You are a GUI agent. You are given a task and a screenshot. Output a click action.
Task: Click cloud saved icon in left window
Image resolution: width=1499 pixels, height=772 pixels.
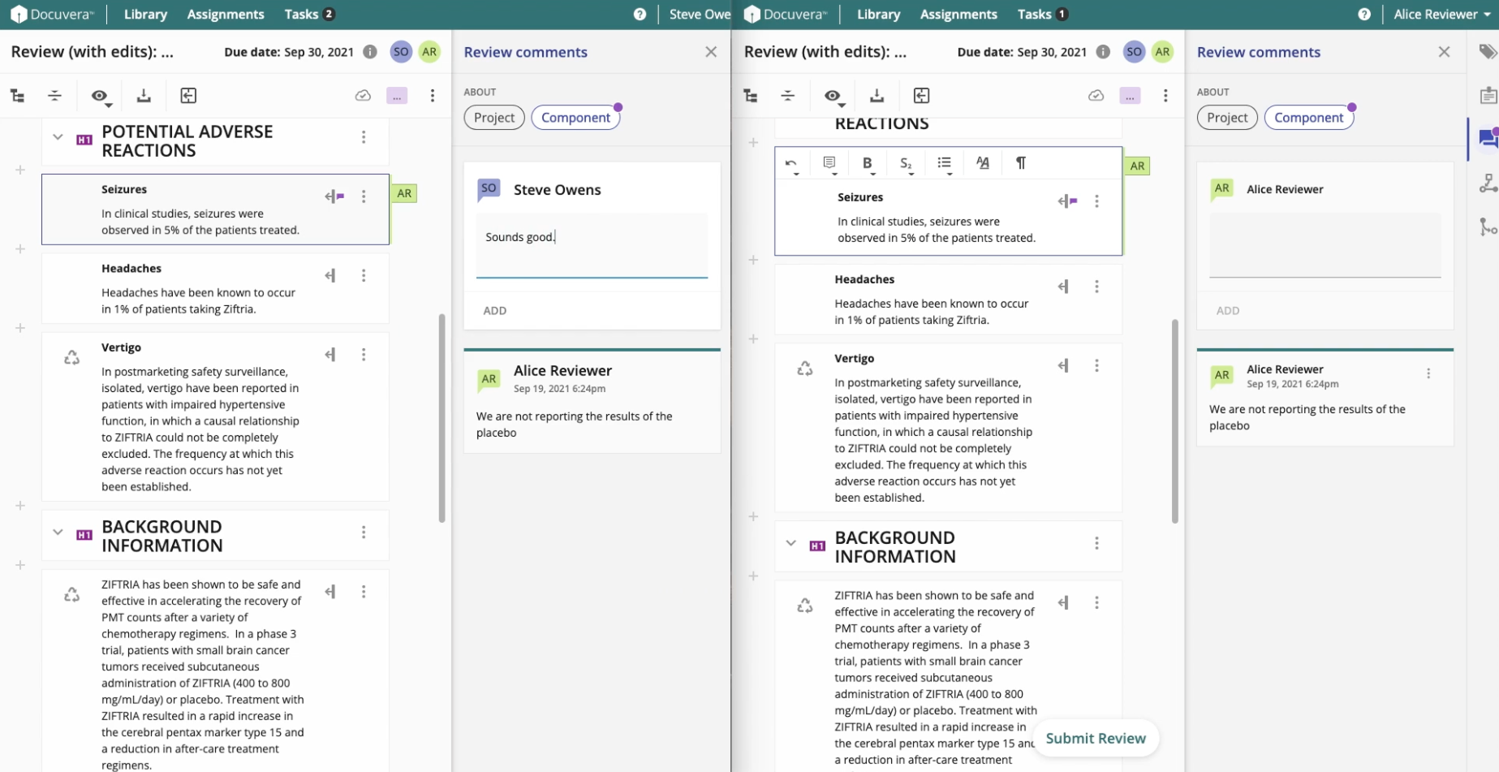(363, 96)
